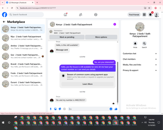This screenshot has height=130, width=163.
Task: Open Chrome three-dot menu
Action: (x=160, y=8)
